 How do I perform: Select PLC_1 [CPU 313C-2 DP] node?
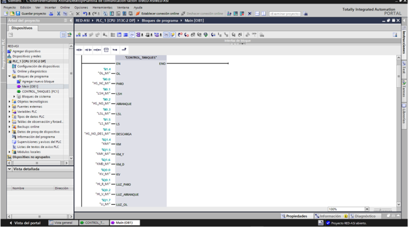[x=29, y=61]
